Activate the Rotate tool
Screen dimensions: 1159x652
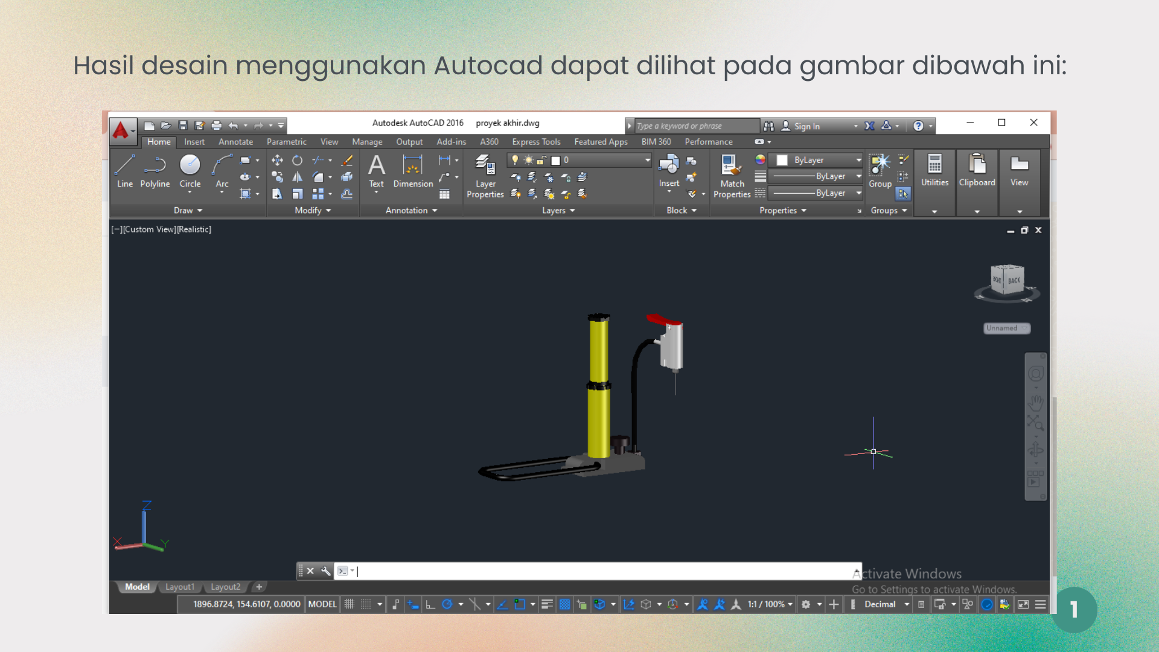point(297,160)
